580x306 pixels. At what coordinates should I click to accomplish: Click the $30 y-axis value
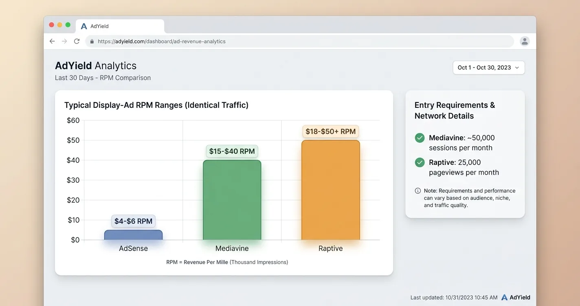tap(73, 180)
